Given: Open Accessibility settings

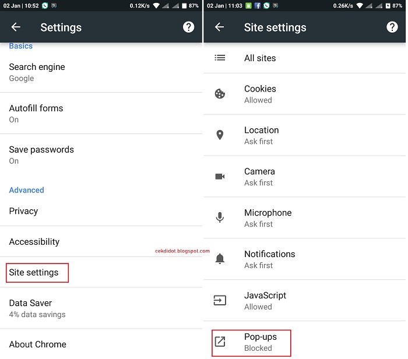Looking at the screenshot, I should pos(101,242).
